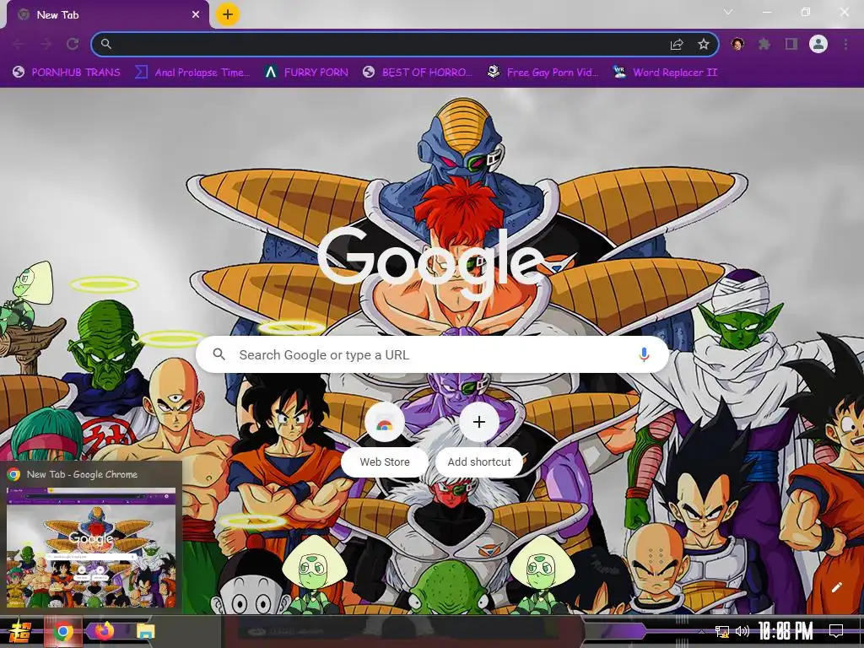864x648 pixels.
Task: Open the bookmark with the blue sigma icon
Action: pyautogui.click(x=192, y=73)
